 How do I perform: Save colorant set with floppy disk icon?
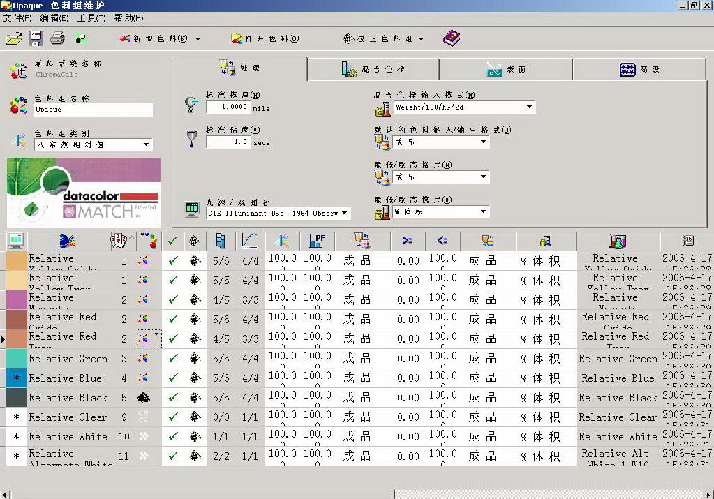point(36,38)
